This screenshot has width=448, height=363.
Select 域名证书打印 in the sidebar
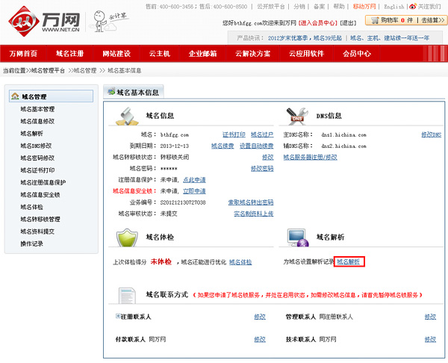point(37,170)
